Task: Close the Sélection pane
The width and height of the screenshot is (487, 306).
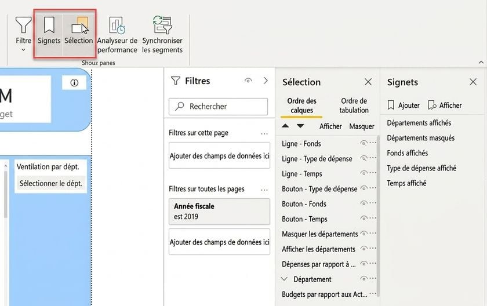Action: (x=368, y=82)
